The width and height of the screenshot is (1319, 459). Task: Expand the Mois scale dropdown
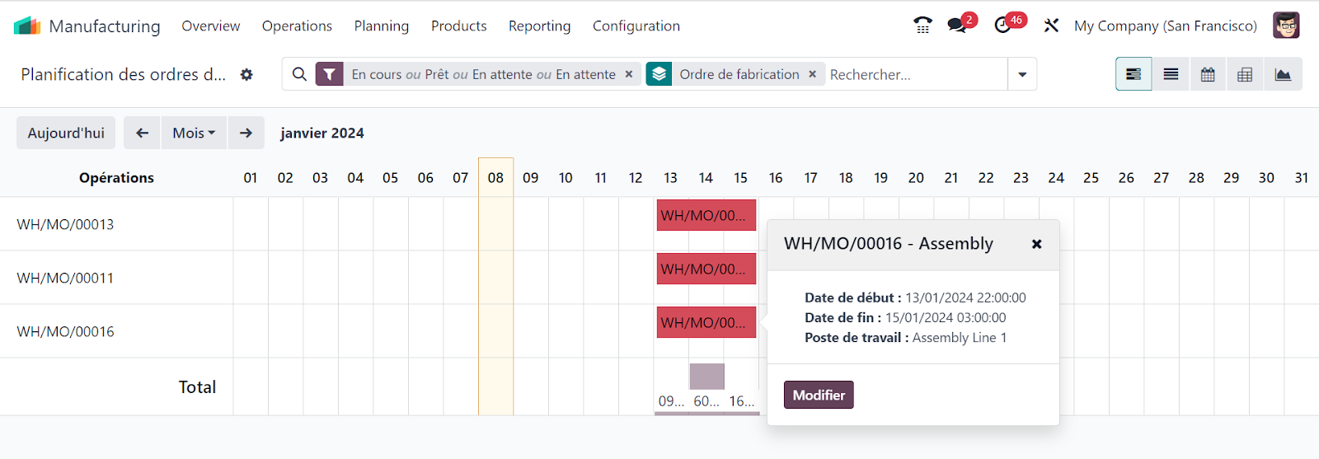point(194,133)
